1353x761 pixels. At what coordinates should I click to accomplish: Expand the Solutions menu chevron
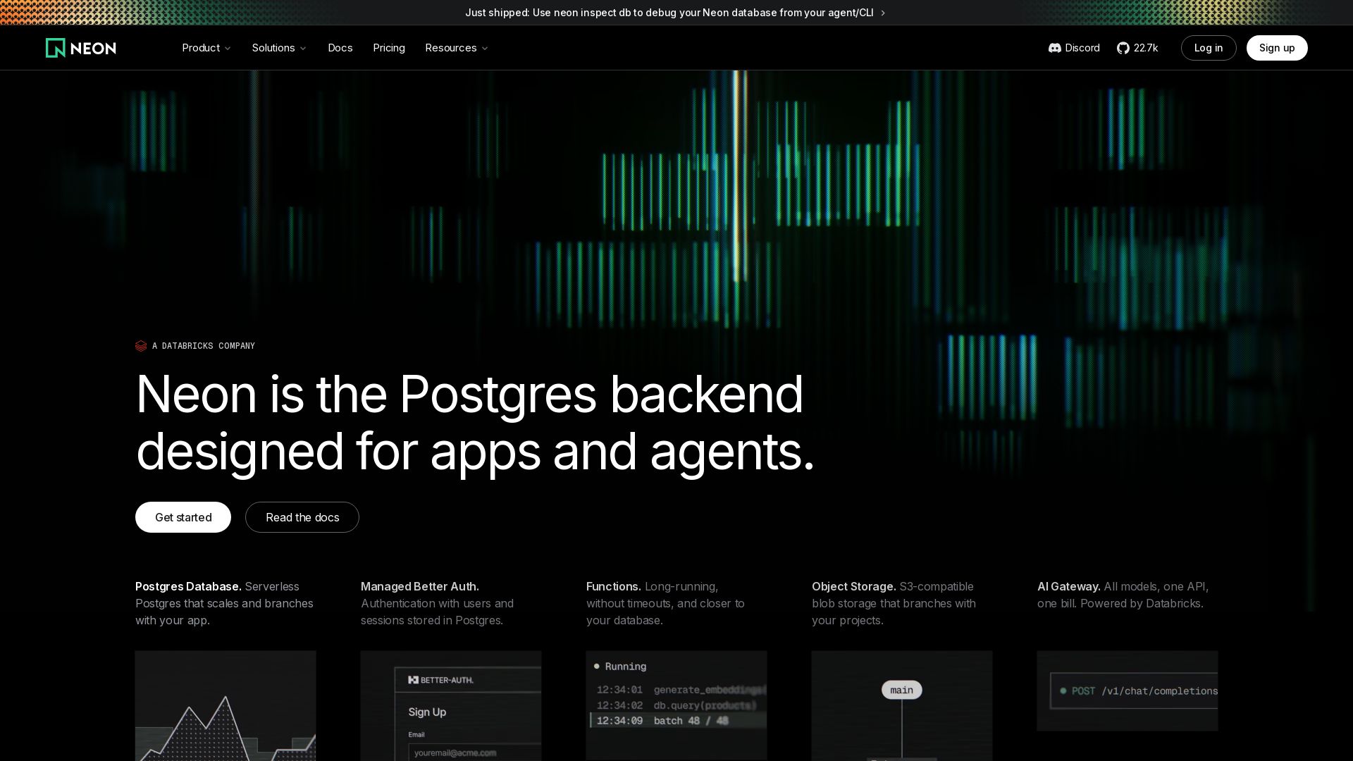(x=303, y=49)
